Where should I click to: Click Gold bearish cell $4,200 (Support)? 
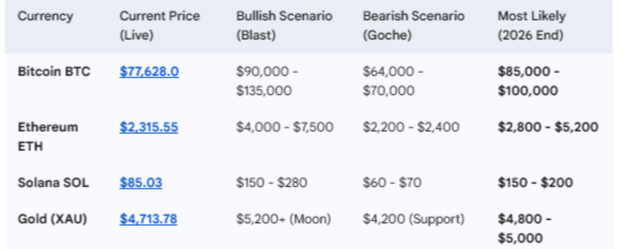[413, 219]
